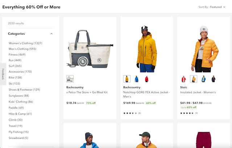232x148 pixels.
Task: Pick the red Stoic jacket color swatch
Action: point(183,79)
